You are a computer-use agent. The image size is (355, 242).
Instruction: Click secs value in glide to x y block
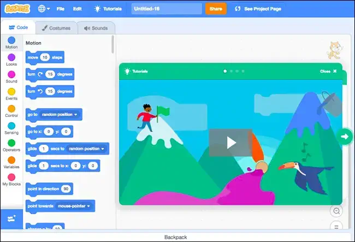(x=44, y=166)
